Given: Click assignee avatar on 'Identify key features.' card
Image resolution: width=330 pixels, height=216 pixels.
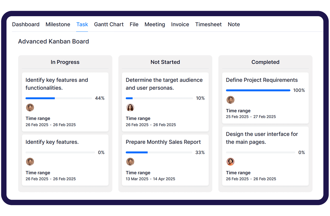Looking at the screenshot, I should click(x=30, y=162).
